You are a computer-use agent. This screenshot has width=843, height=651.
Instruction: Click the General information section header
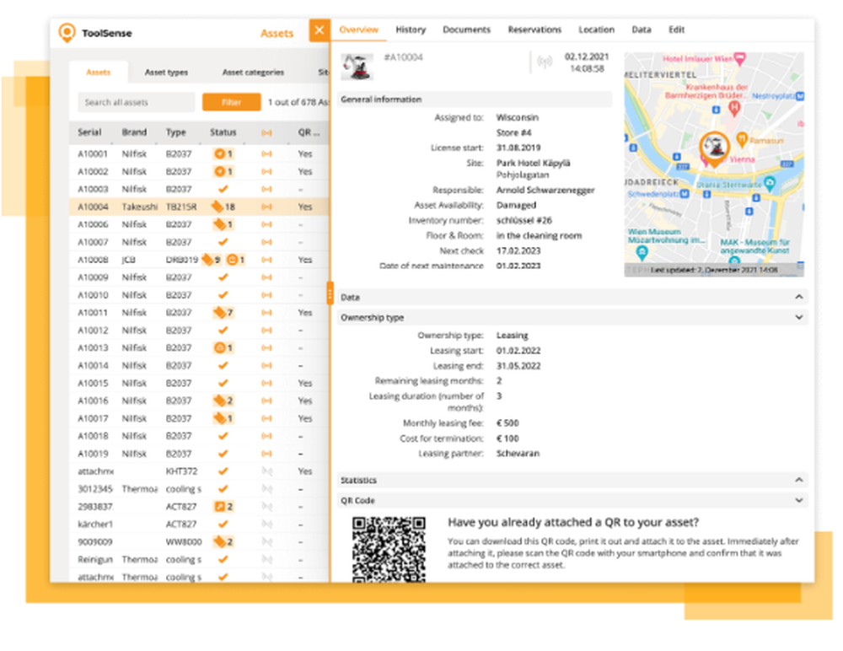point(474,100)
